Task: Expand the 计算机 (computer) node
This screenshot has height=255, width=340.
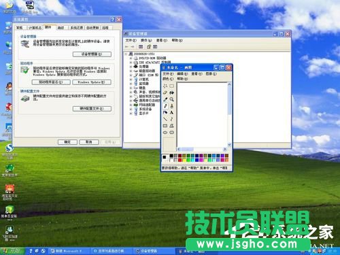Action: [x=131, y=80]
